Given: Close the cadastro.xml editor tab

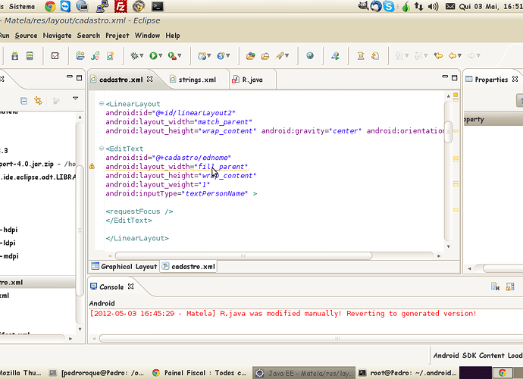Looking at the screenshot, I should pyautogui.click(x=150, y=79).
